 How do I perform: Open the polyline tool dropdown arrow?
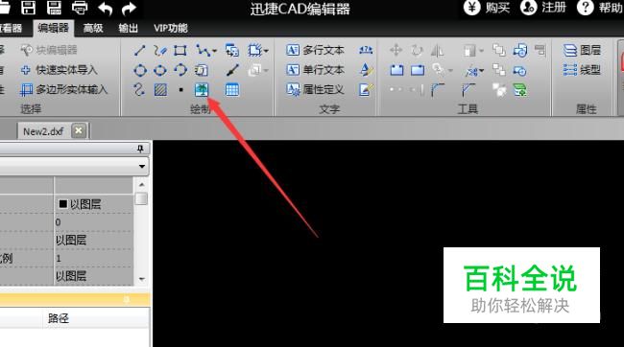tap(214, 51)
